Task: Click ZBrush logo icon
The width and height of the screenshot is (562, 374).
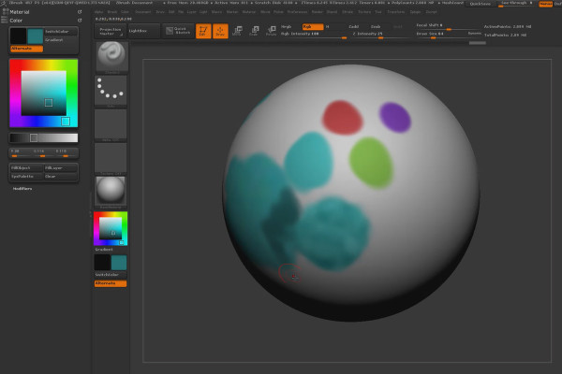Action: [x=4, y=3]
